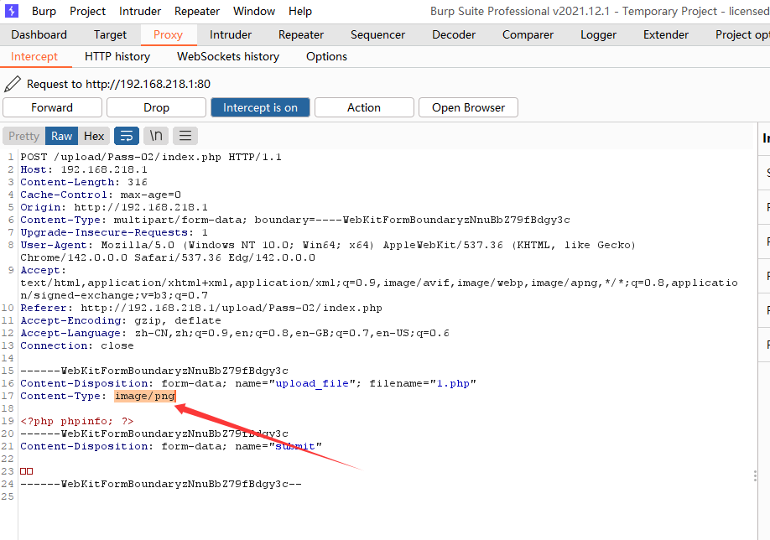The width and height of the screenshot is (770, 540).
Task: Open the Repeater menu in menu bar
Action: coord(197,11)
